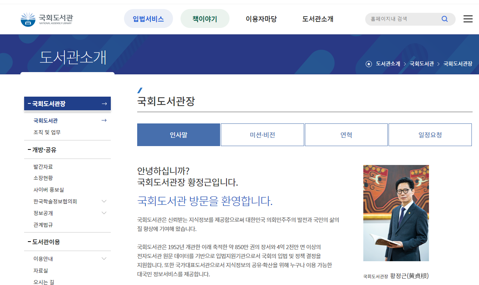Viewport: 479px width, 285px height.
Task: Open the 정보공개 sidebar label
Action: click(x=43, y=213)
